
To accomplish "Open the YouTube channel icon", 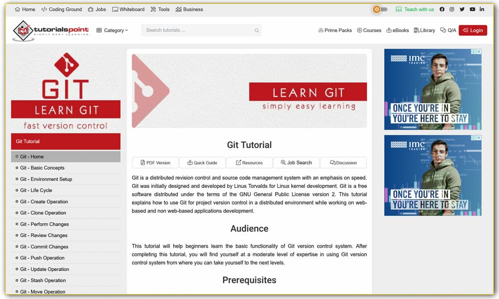I will 472,9.
